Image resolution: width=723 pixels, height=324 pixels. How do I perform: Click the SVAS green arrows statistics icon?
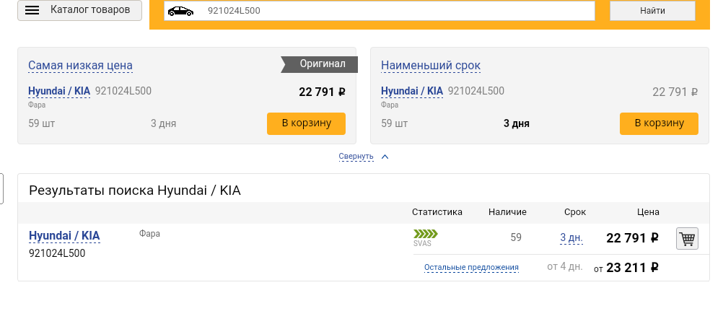pos(425,234)
